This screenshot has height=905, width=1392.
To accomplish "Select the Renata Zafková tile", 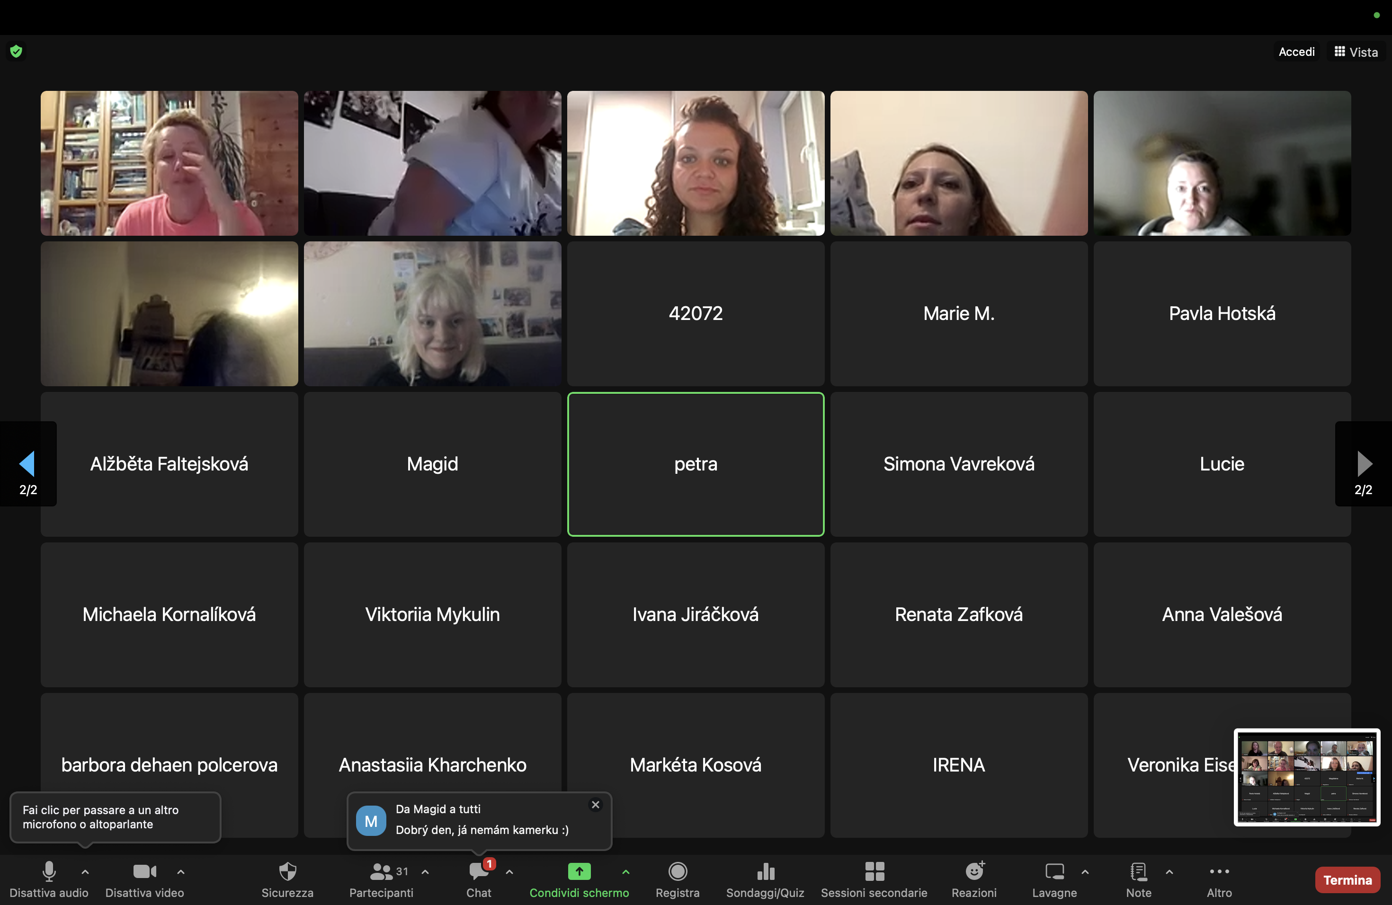I will (x=959, y=614).
